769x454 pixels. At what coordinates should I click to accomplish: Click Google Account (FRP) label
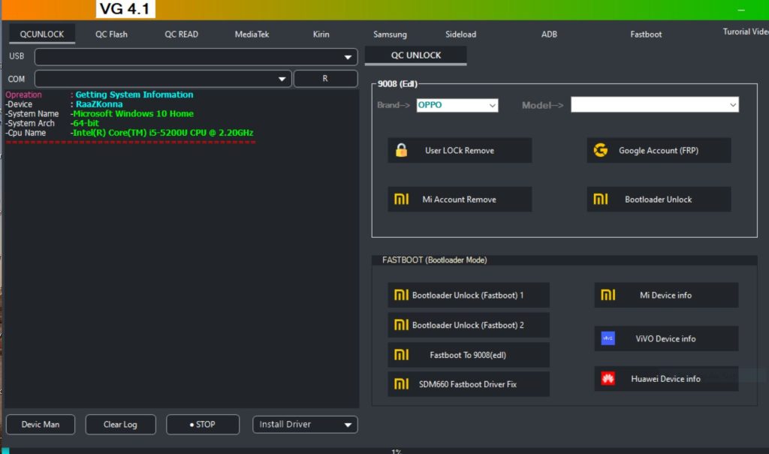[x=659, y=151]
